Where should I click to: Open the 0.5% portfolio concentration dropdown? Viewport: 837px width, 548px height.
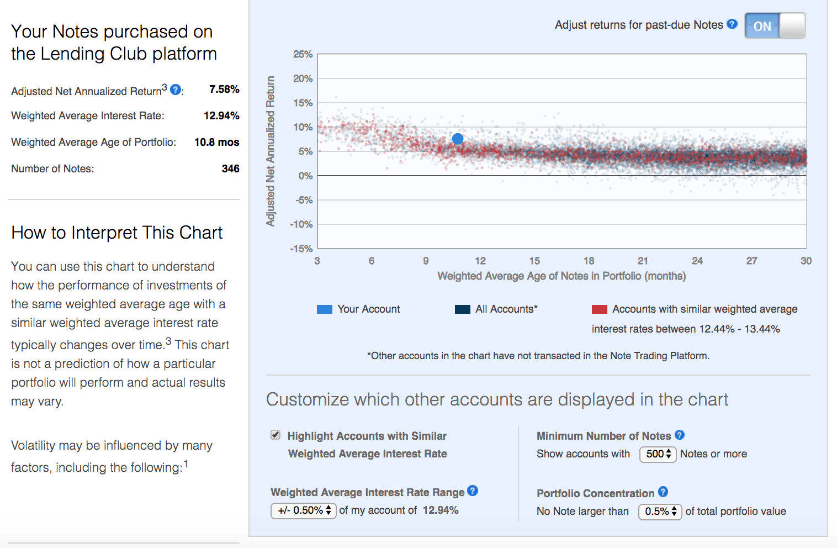pyautogui.click(x=661, y=512)
